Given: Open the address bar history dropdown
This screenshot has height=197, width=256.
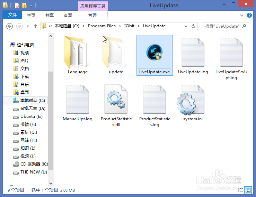Looking at the screenshot, I should pos(186,26).
